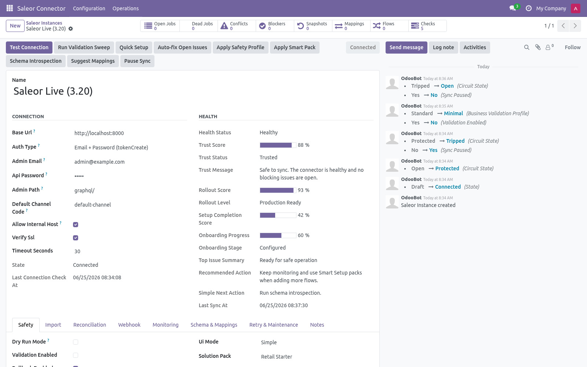The height and width of the screenshot is (367, 587).
Task: Click the Pause Sync button
Action: pos(137,61)
